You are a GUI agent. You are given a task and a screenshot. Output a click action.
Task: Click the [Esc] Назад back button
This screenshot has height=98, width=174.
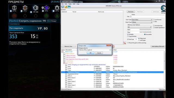click(52, 21)
